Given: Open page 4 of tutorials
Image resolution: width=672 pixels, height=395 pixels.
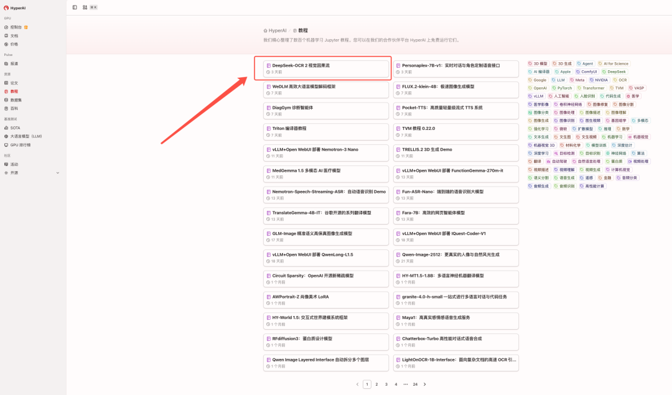Looking at the screenshot, I should click(x=396, y=384).
